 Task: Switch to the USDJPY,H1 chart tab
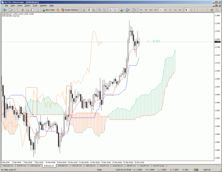click(x=104, y=166)
